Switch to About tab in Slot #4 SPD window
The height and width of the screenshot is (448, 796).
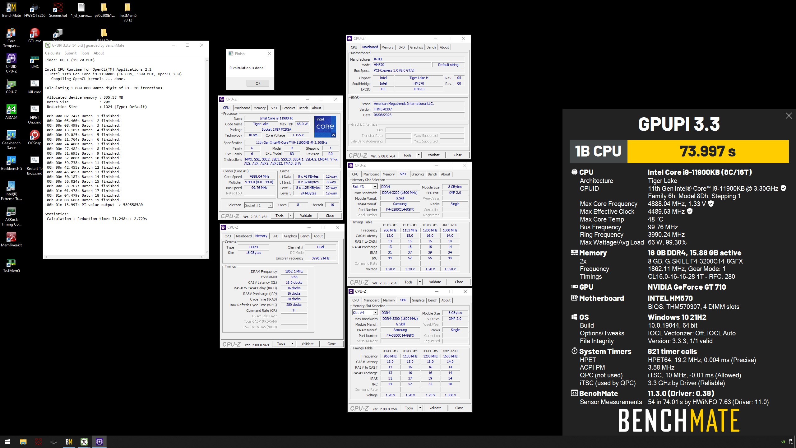[446, 300]
